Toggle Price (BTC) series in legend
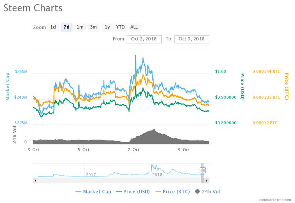295x203 pixels. click(172, 192)
